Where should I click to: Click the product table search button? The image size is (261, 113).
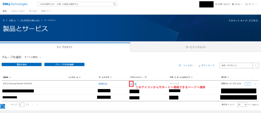tap(255, 66)
